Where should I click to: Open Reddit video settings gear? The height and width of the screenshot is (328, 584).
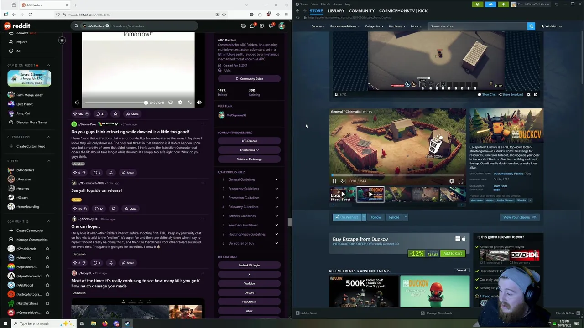coord(180,102)
